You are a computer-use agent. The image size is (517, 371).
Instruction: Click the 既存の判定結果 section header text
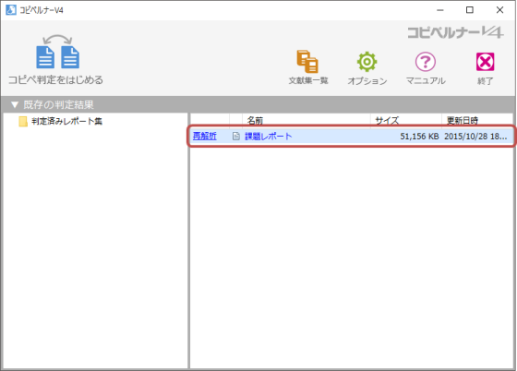58,105
